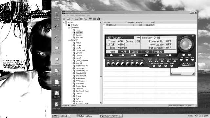Select the P-BEND tab on sampler display

pos(158,52)
